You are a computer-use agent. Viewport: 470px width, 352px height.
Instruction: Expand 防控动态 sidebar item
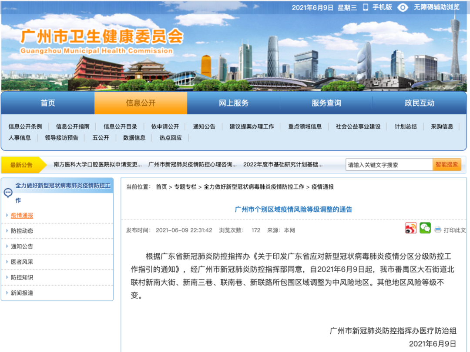(x=22, y=231)
